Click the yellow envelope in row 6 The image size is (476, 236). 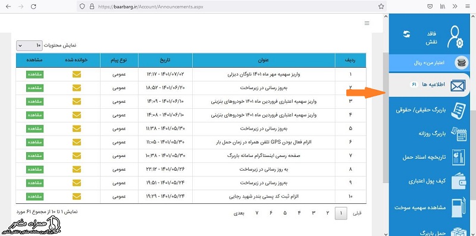[x=77, y=142]
